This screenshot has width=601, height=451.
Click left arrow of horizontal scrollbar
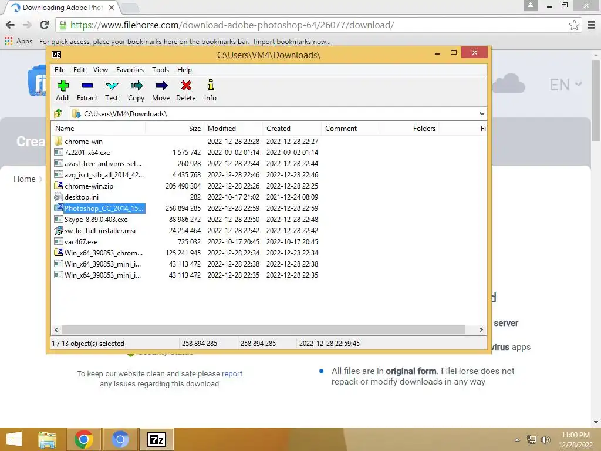[x=56, y=330]
